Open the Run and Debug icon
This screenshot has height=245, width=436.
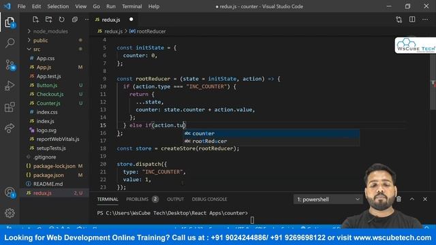coord(10,86)
